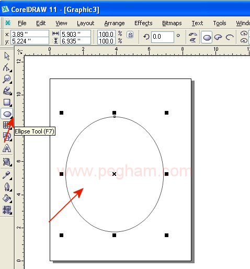Screen dimensions: 250x269
Task: Open the Bitmaps menu
Action: click(172, 23)
